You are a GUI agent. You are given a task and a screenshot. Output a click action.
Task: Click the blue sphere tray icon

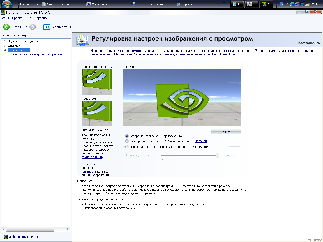click(x=303, y=4)
